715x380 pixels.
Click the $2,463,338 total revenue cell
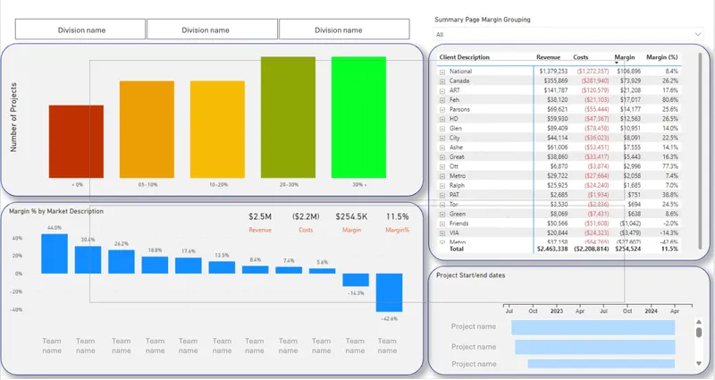(552, 249)
